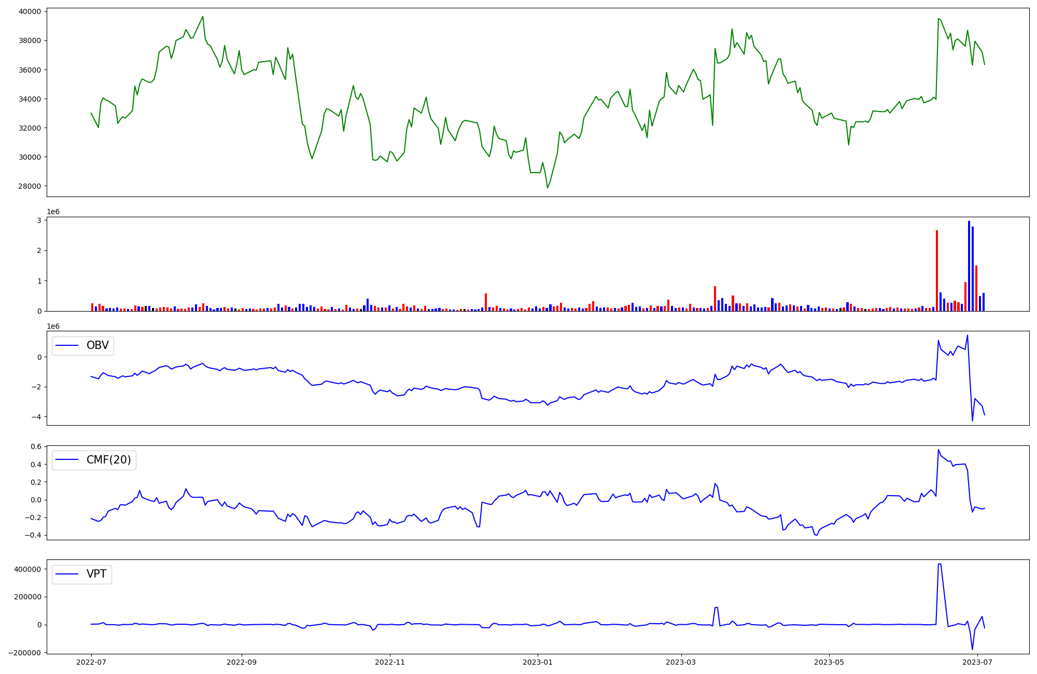Image resolution: width=1037 pixels, height=674 pixels.
Task: Click the VPT spike peak near 2023-06
Action: 940,564
